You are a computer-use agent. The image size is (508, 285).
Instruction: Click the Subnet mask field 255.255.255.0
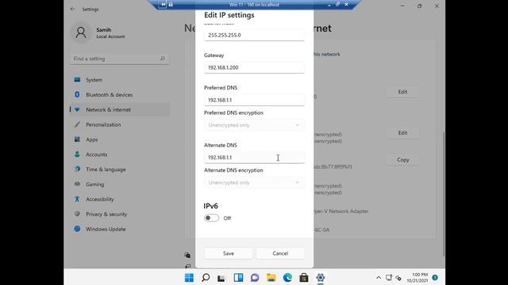(x=254, y=35)
